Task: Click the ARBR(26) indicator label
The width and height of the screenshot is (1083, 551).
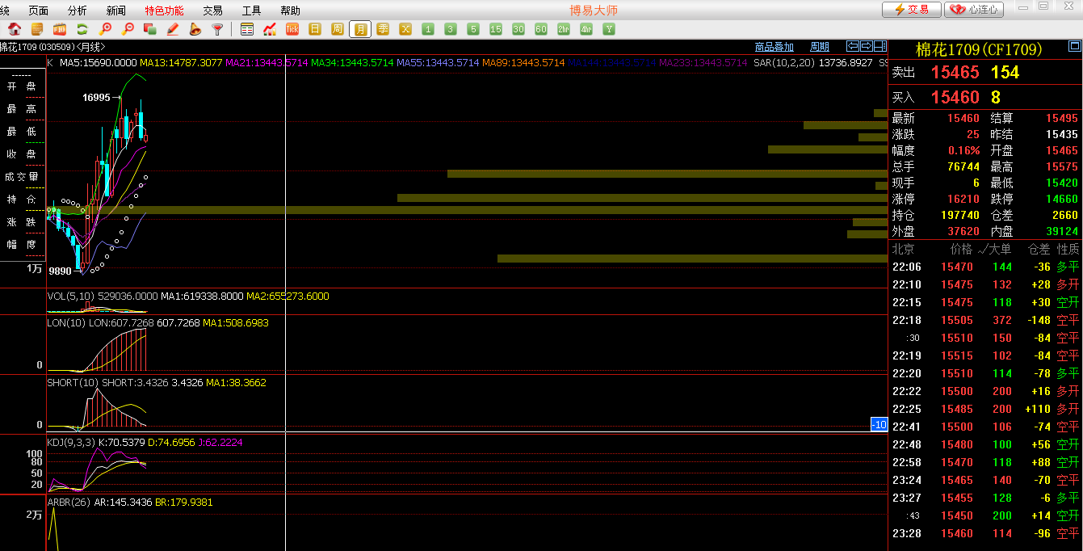Action: tap(69, 502)
